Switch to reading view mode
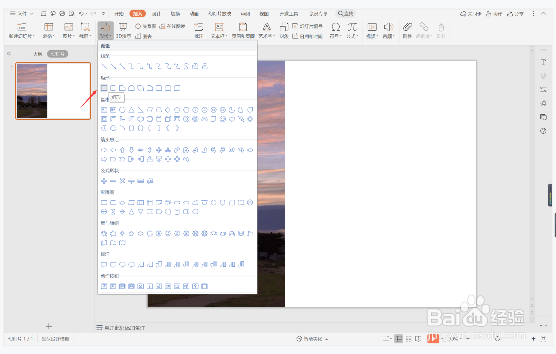The image size is (556, 354). pos(418,339)
